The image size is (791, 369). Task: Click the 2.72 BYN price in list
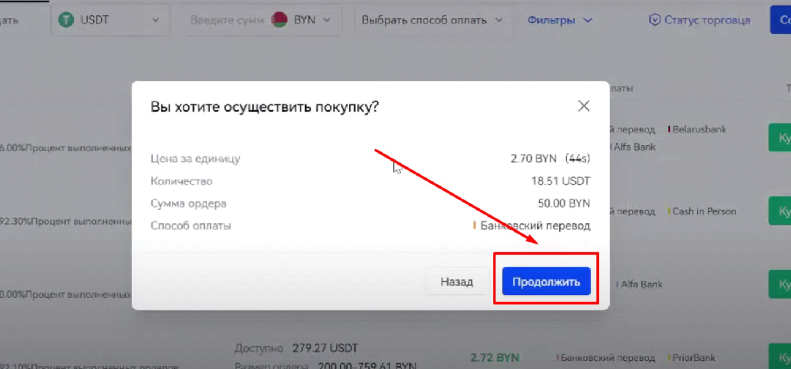click(495, 357)
